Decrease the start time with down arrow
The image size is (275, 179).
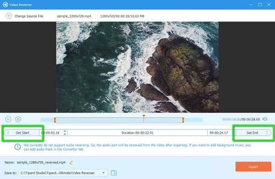[x=65, y=134]
